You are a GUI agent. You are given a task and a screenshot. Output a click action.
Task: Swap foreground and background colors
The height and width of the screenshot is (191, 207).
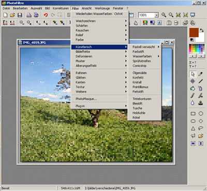[202, 30]
